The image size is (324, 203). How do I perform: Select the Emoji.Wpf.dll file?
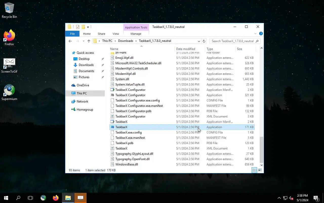pyautogui.click(x=182, y=58)
